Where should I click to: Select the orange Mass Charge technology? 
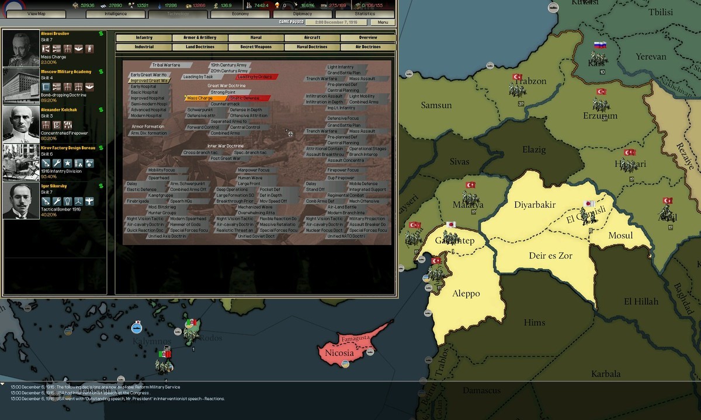click(202, 98)
